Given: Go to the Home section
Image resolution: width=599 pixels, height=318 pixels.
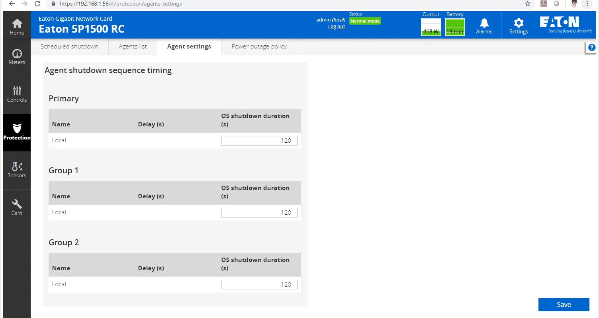Looking at the screenshot, I should (x=17, y=27).
